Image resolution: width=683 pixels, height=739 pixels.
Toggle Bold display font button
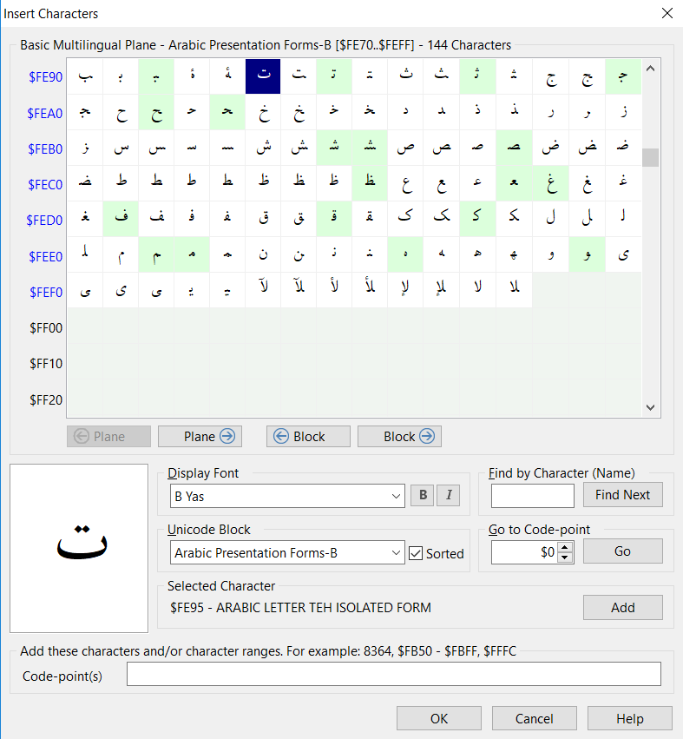coord(421,496)
